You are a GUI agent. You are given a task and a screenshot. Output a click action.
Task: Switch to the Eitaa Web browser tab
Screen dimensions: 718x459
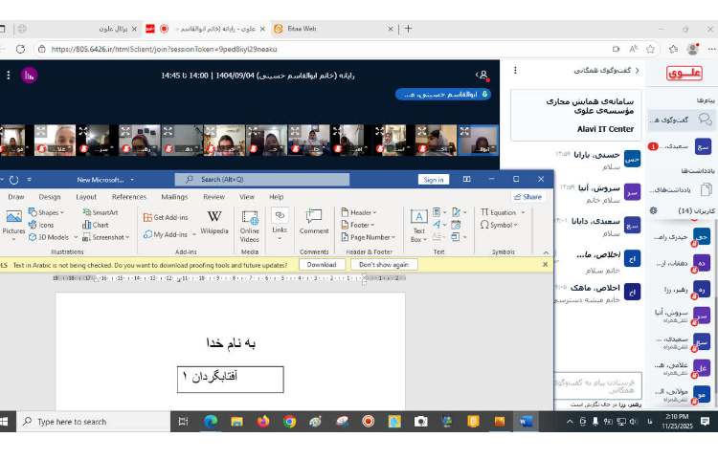pyautogui.click(x=333, y=29)
